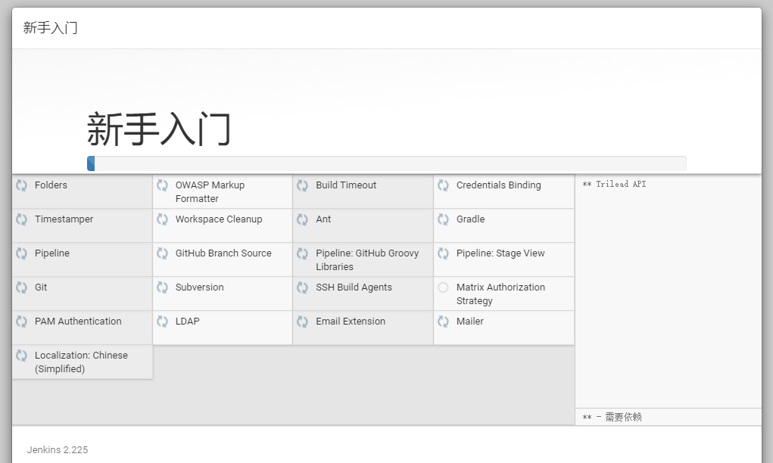The image size is (773, 463).
Task: Click the Credentials Binding plugin entry
Action: (498, 185)
